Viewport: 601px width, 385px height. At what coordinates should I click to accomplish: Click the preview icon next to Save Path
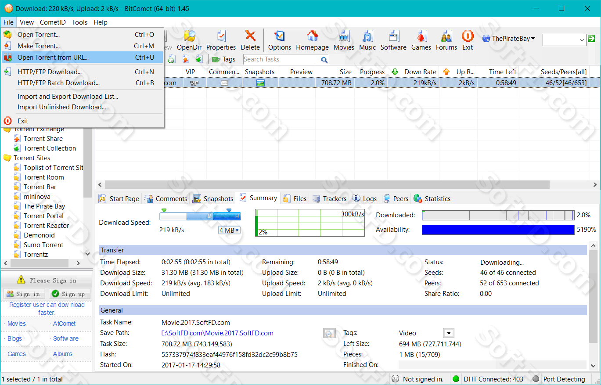[x=329, y=333]
